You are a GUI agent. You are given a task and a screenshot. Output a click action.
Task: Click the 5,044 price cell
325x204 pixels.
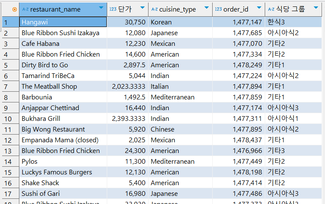(128, 76)
